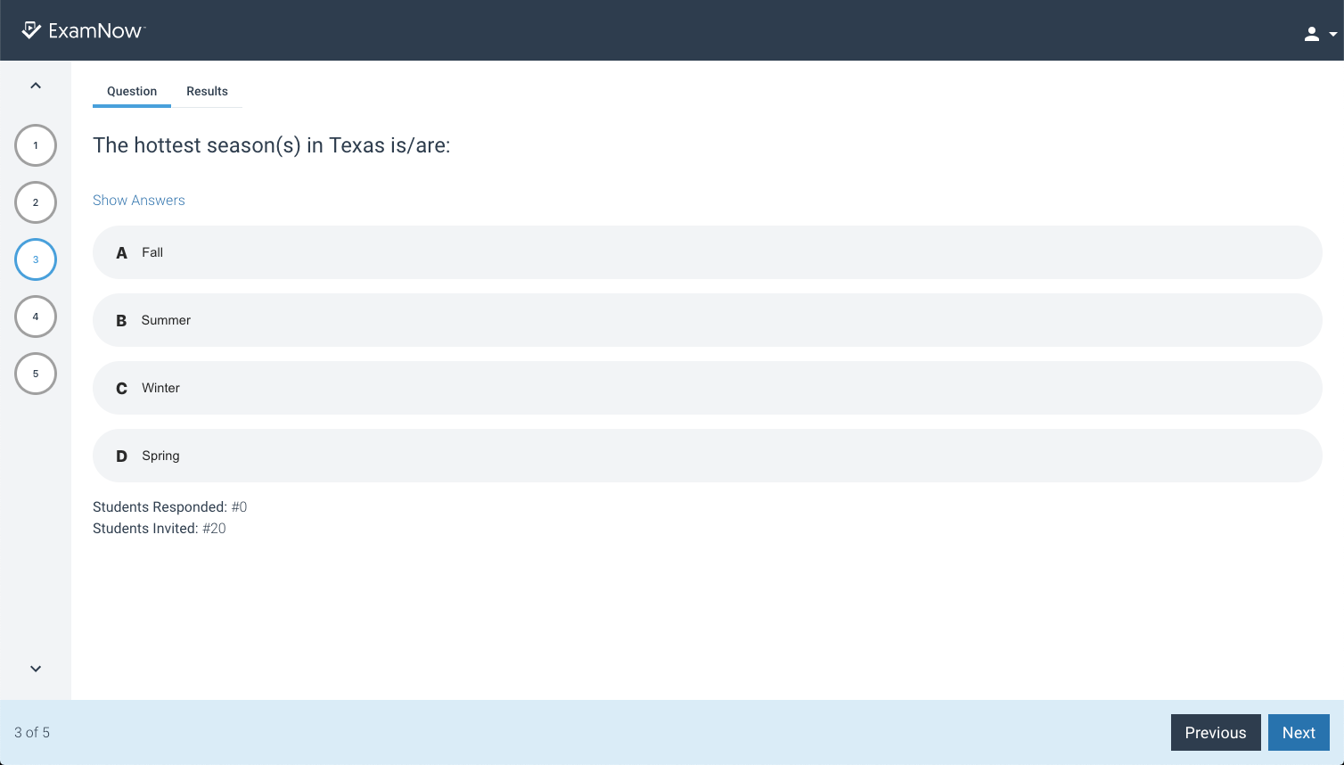Viewport: 1344px width, 765px height.
Task: Switch to the Results tab
Action: [207, 91]
